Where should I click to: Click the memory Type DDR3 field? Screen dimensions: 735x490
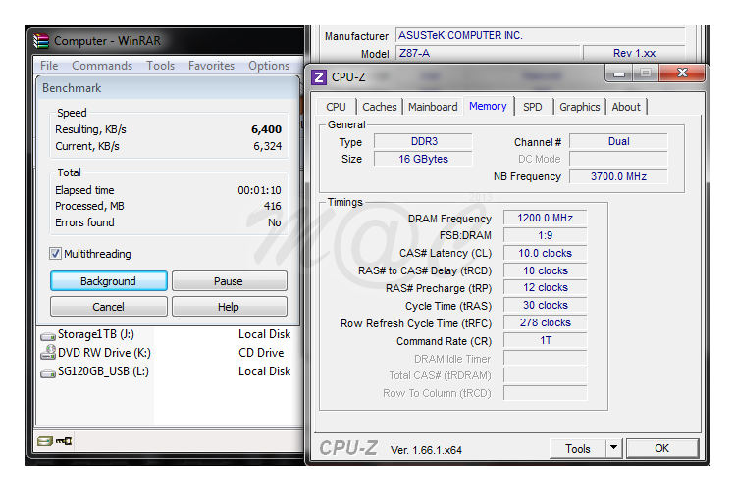[x=423, y=141]
